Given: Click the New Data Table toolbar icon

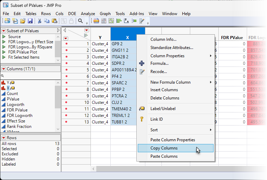Looking at the screenshot, I should click(x=7, y=21).
